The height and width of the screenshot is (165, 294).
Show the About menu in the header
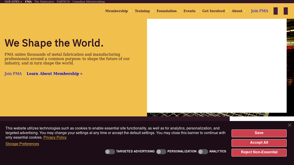click(237, 11)
